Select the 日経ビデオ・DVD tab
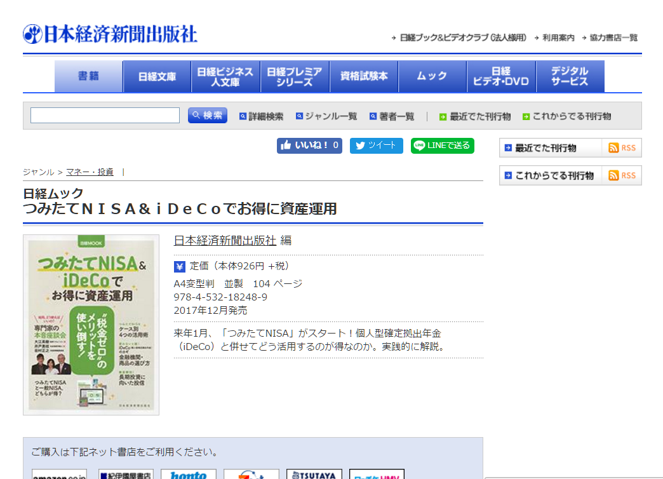This screenshot has height=479, width=663. pos(501,76)
